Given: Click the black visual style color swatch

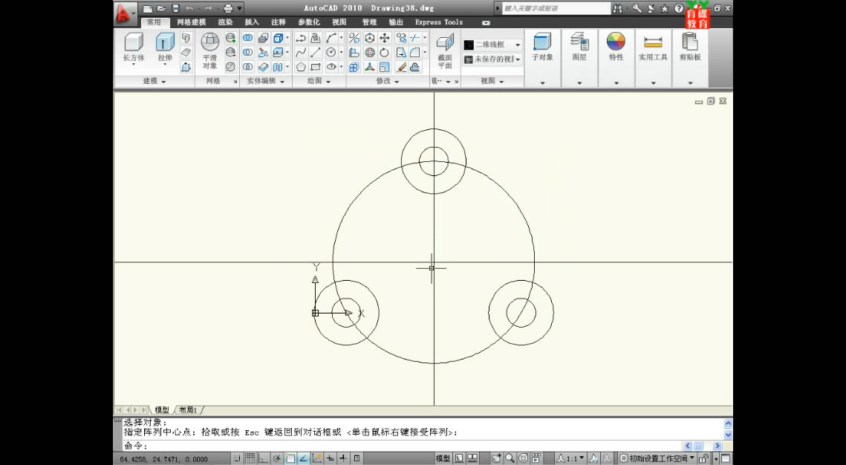Looking at the screenshot, I should pos(469,45).
